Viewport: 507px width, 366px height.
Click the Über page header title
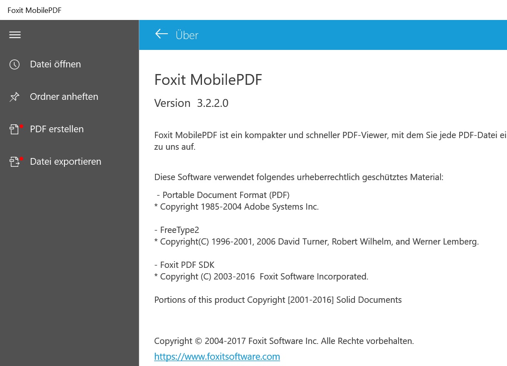187,35
